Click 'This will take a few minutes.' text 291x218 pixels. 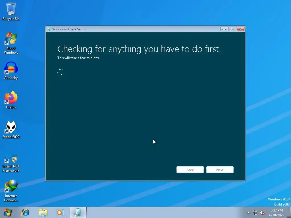pos(78,58)
